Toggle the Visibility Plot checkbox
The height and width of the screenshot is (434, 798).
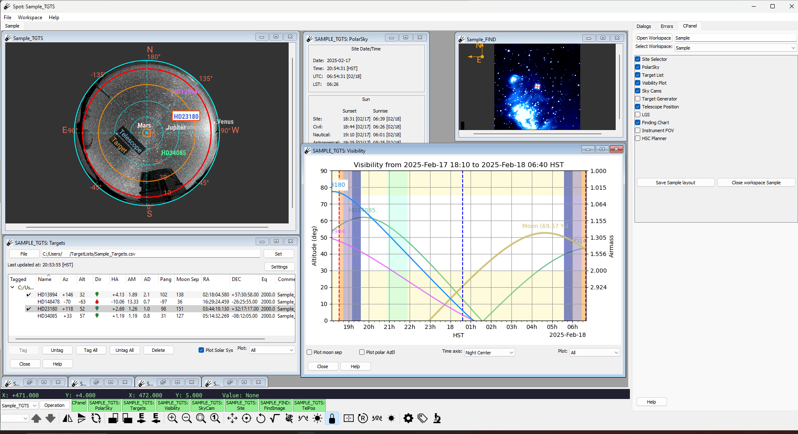coord(638,83)
